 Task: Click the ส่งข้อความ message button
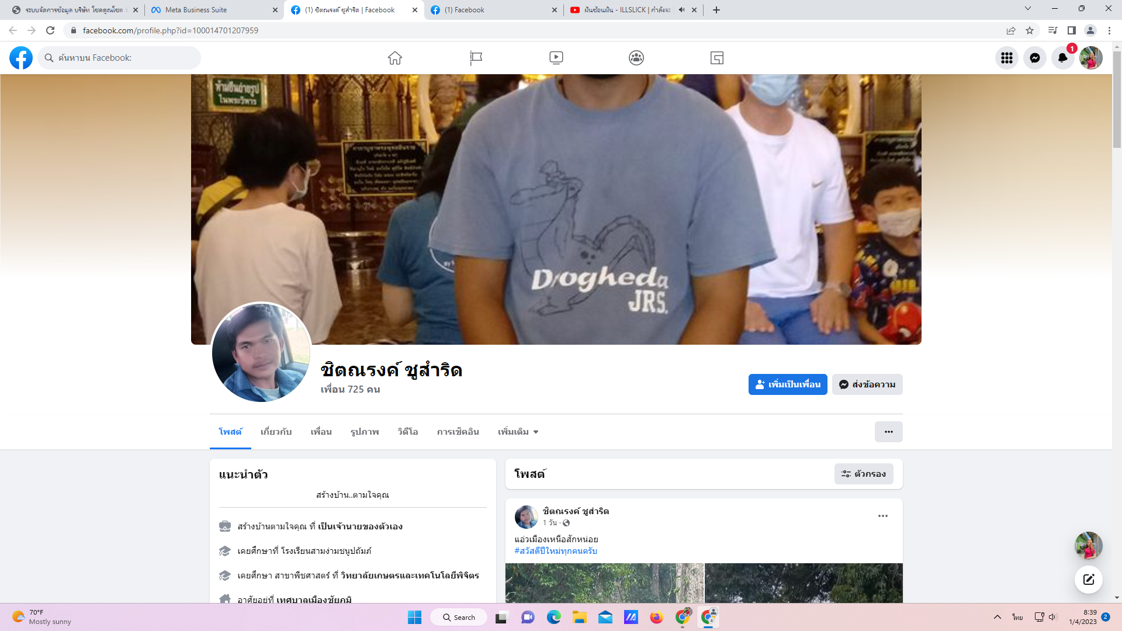click(867, 384)
